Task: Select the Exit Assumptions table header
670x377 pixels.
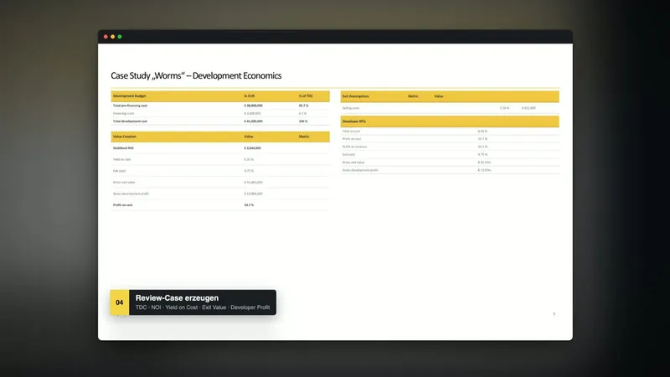Action: click(x=355, y=96)
